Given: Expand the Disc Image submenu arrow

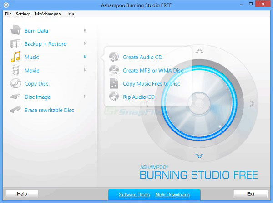Looking at the screenshot, I should click(x=85, y=96).
